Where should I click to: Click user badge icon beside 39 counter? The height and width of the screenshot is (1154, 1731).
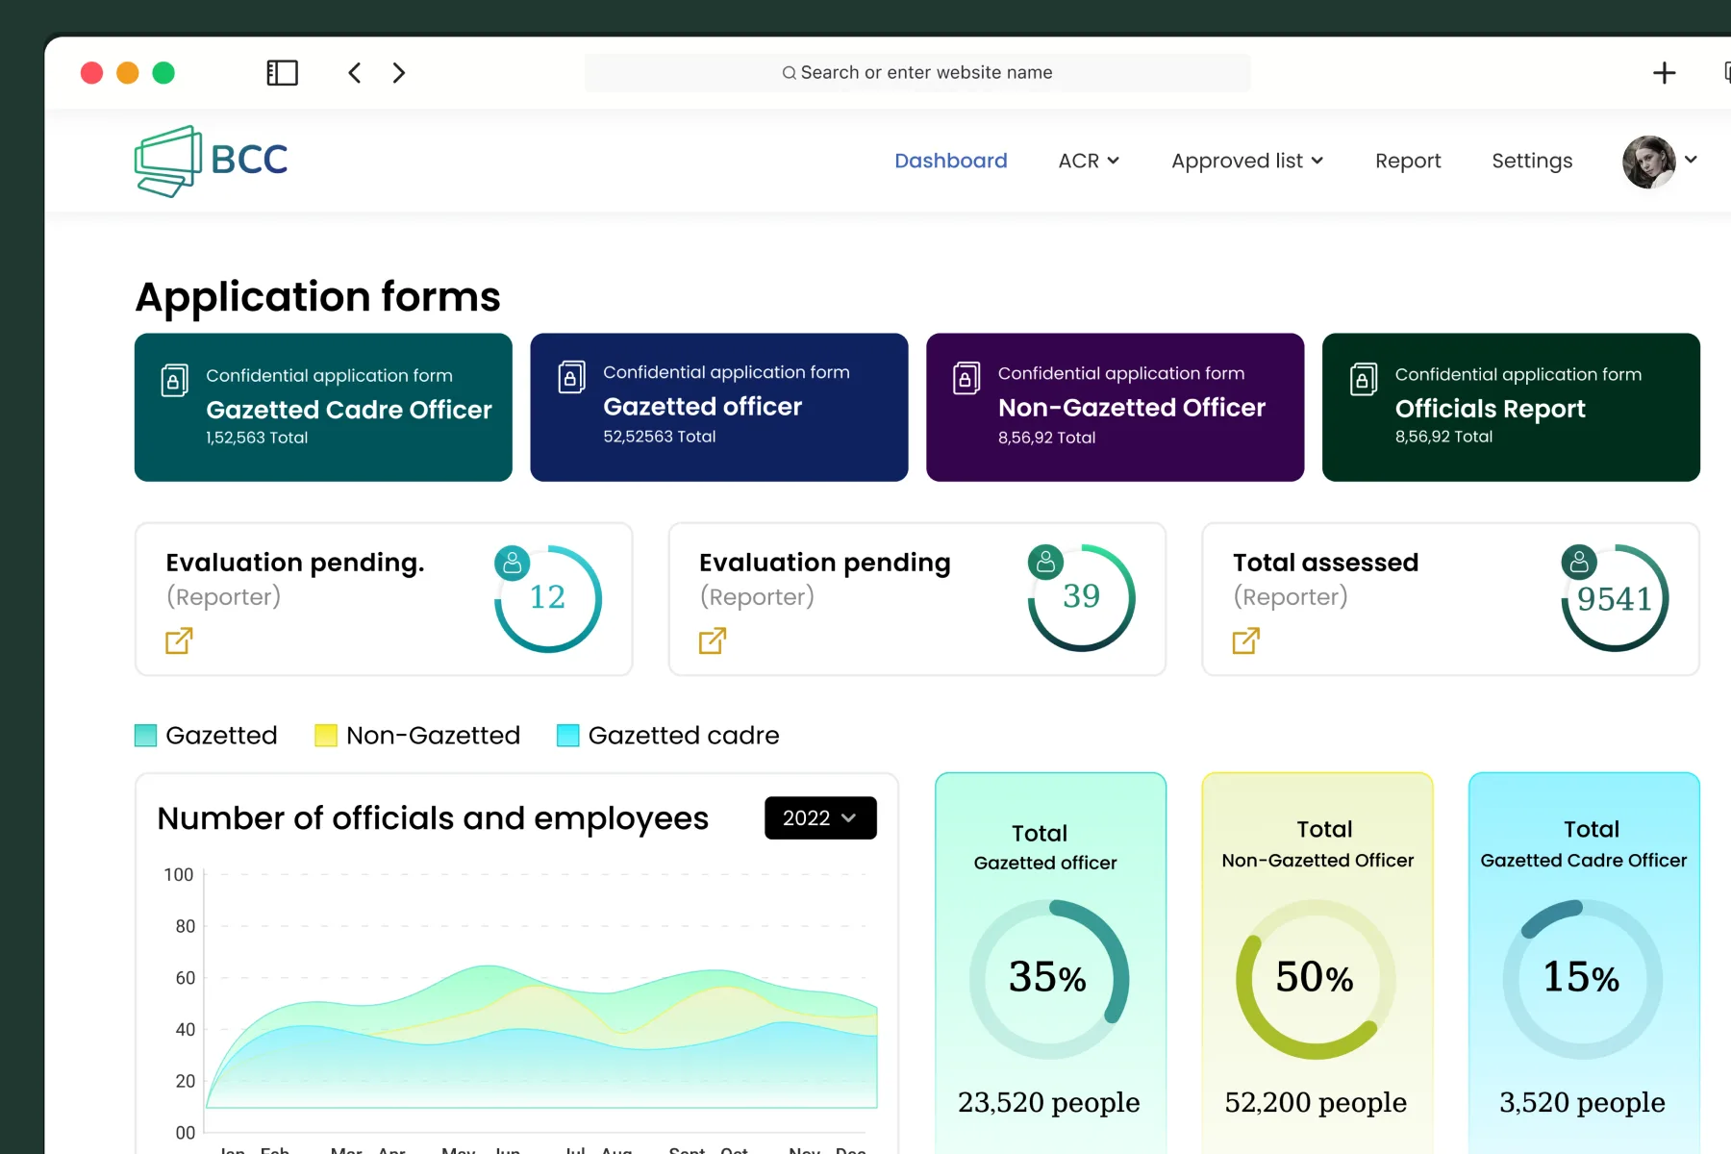pyautogui.click(x=1045, y=562)
